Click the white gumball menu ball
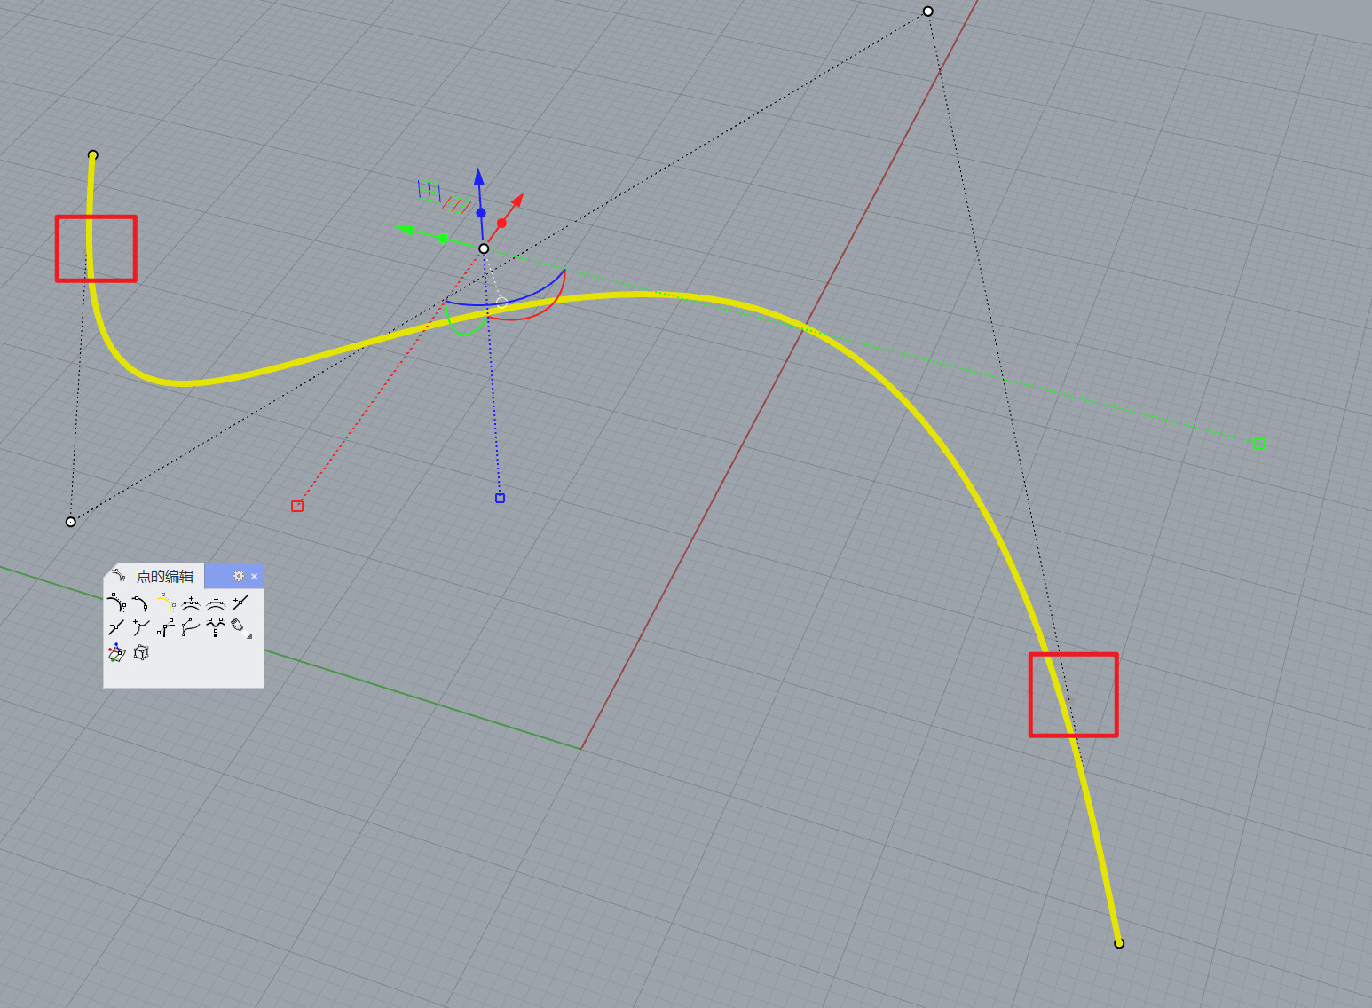This screenshot has width=1372, height=1008. [x=501, y=303]
